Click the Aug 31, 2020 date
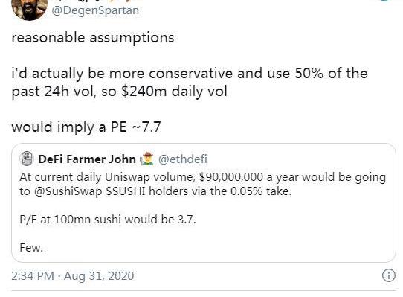403x297 pixels. click(99, 276)
